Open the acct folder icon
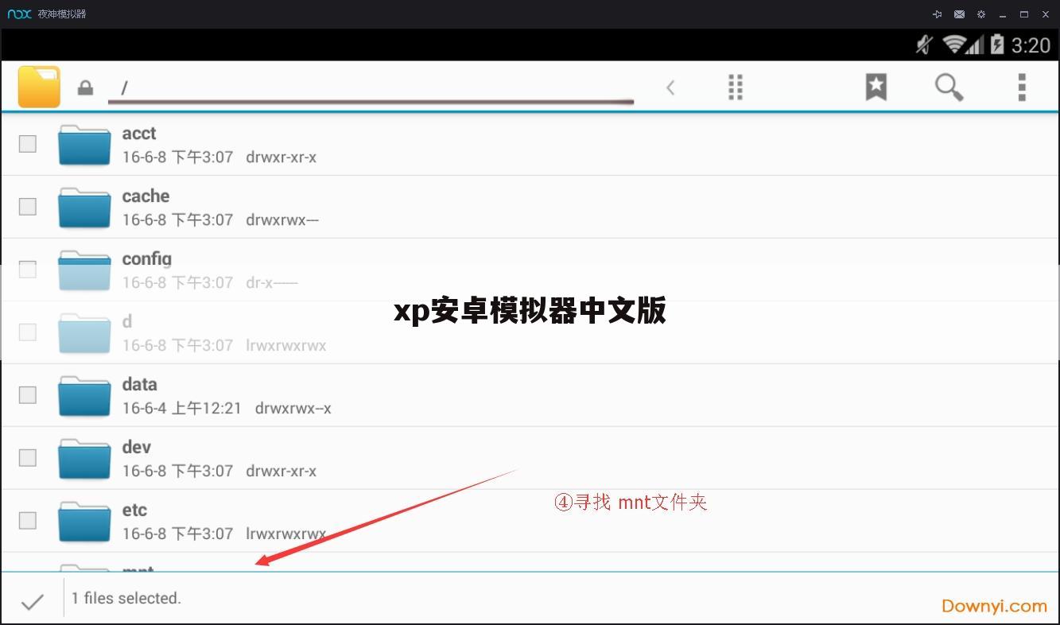This screenshot has width=1060, height=625. pyautogui.click(x=84, y=145)
